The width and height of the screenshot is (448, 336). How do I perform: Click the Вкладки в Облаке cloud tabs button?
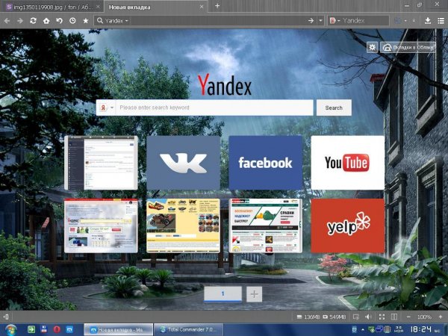[x=408, y=47]
